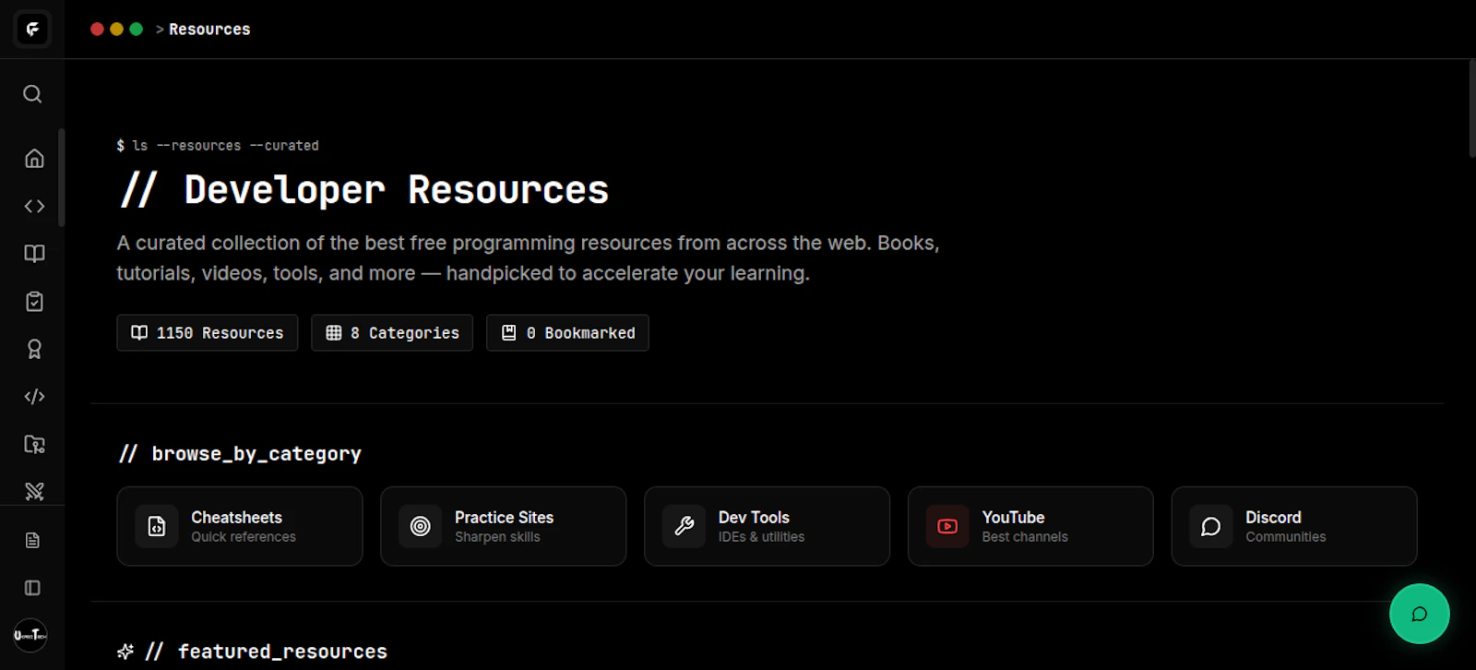Click the sparkle icon beside featured_resources
The height and width of the screenshot is (670, 1476).
125,652
